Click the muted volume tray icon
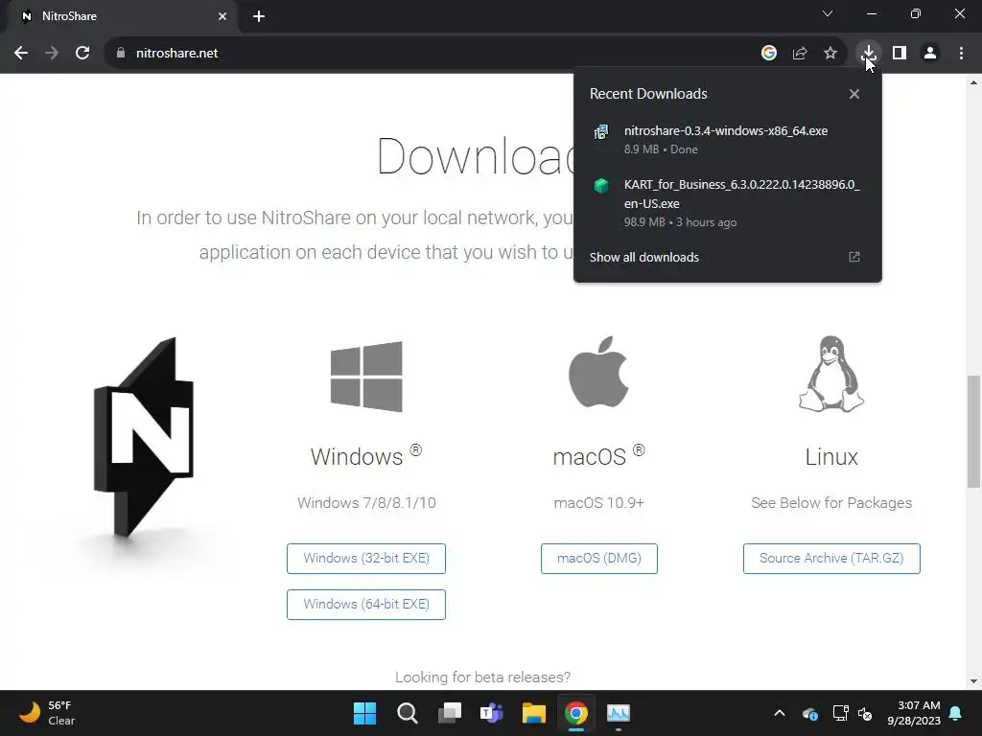 (x=866, y=713)
